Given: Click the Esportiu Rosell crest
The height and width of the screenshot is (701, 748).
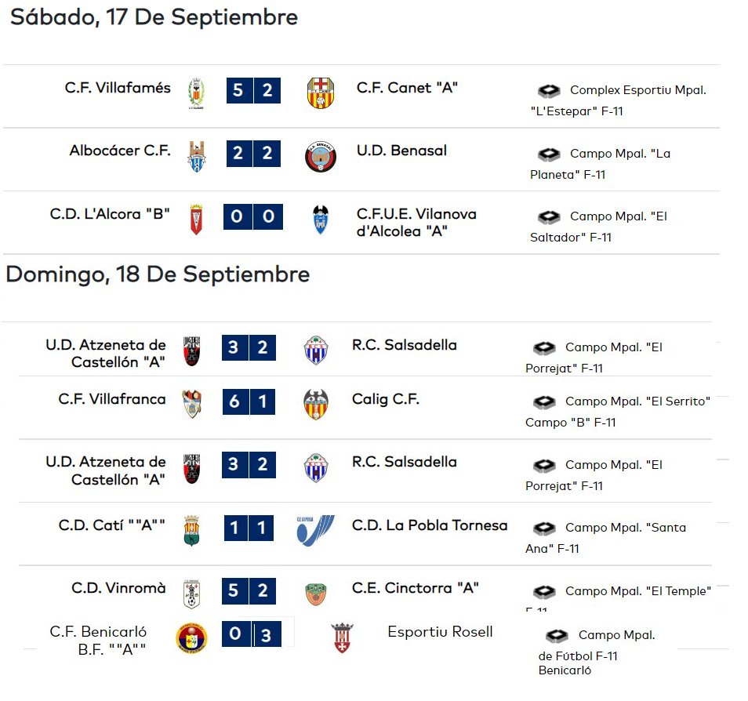Looking at the screenshot, I should click(342, 637).
